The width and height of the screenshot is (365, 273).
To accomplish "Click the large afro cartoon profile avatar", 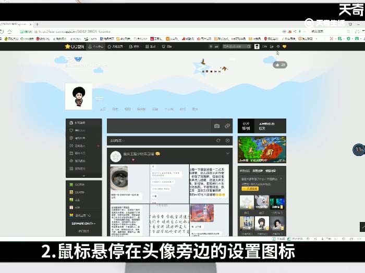I will coord(79,96).
